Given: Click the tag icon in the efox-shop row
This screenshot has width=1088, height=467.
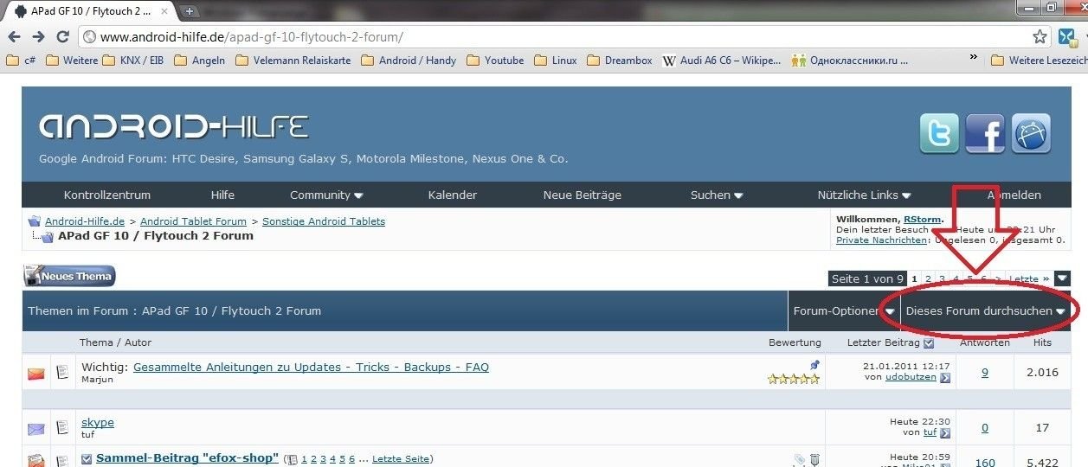Looking at the screenshot, I should point(799,460).
